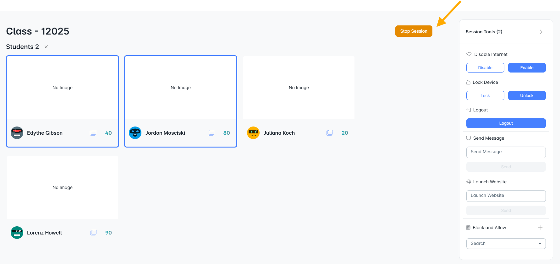Focus the Send Message input field
This screenshot has height=264, width=560.
pyautogui.click(x=506, y=152)
